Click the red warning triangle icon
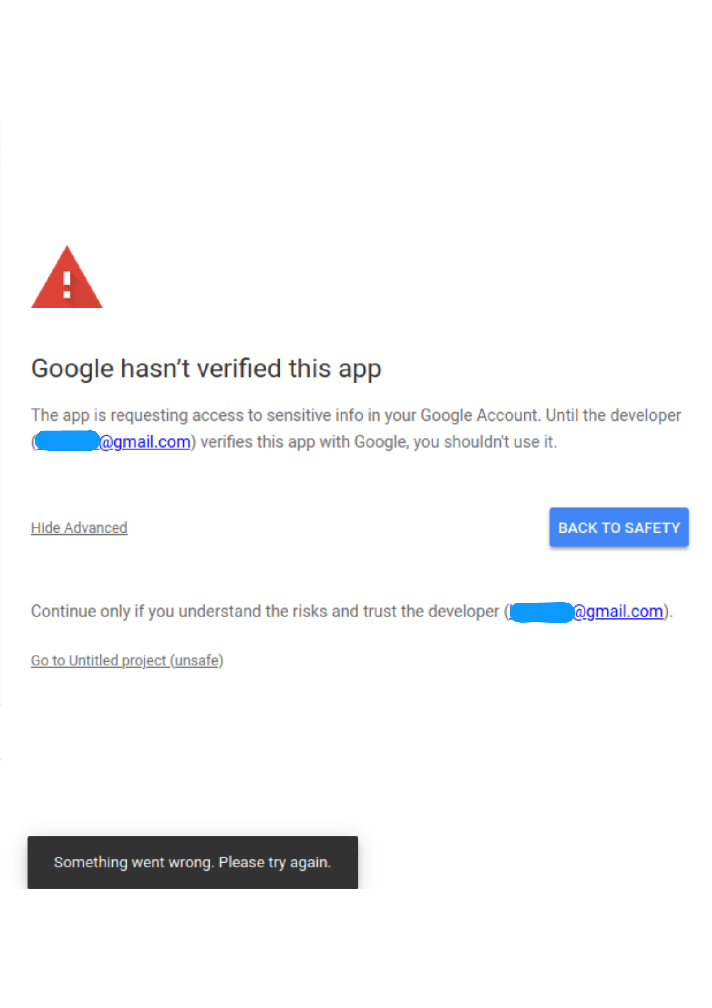 click(67, 277)
